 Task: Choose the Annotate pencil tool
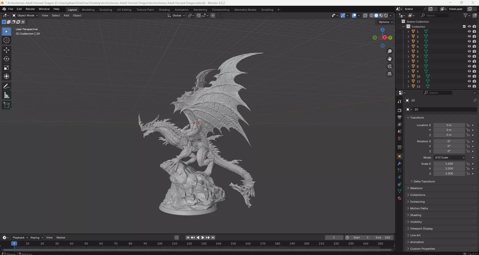click(x=6, y=86)
